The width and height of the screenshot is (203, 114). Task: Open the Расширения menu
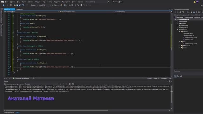[x=66, y=2]
